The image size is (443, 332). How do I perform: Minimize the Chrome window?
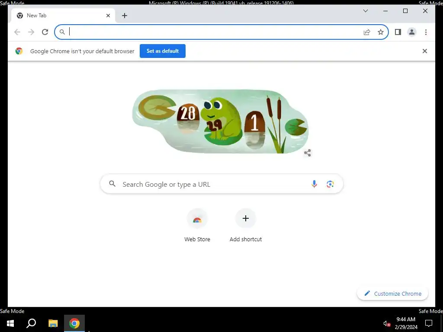point(385,11)
